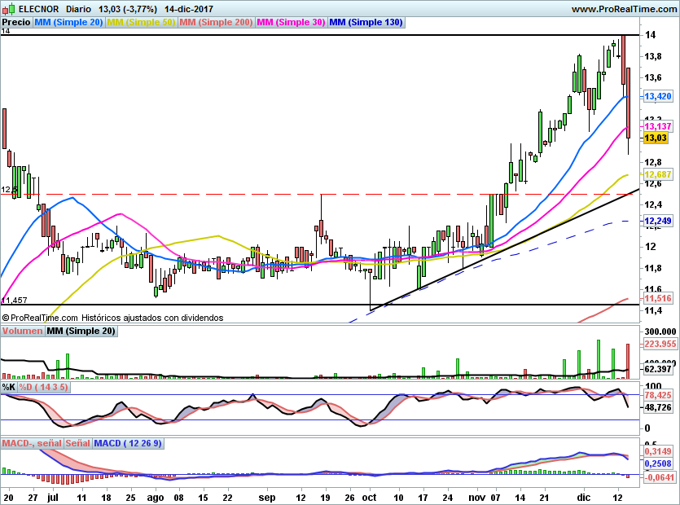This screenshot has height=505, width=680.
Task: Click the candlestick chart icon beside ELECNOR
Action: [8, 8]
